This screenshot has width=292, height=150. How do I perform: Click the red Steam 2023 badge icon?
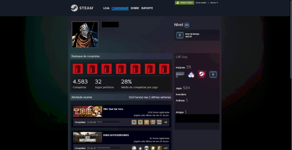click(202, 74)
